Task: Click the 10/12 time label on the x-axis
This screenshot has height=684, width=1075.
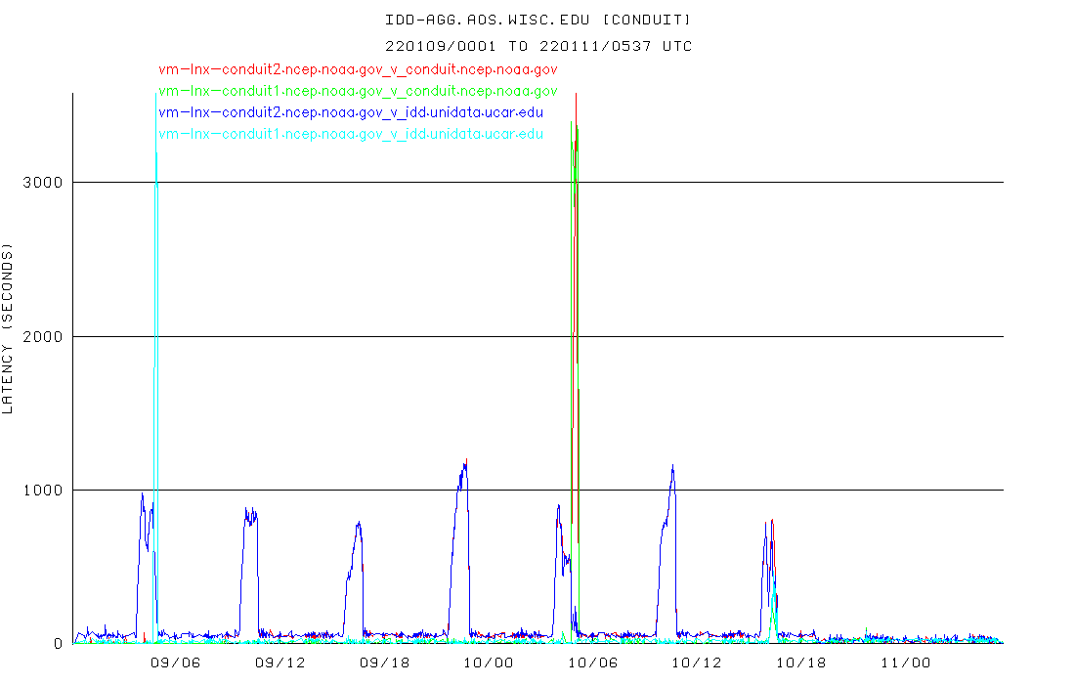Action: (x=696, y=663)
